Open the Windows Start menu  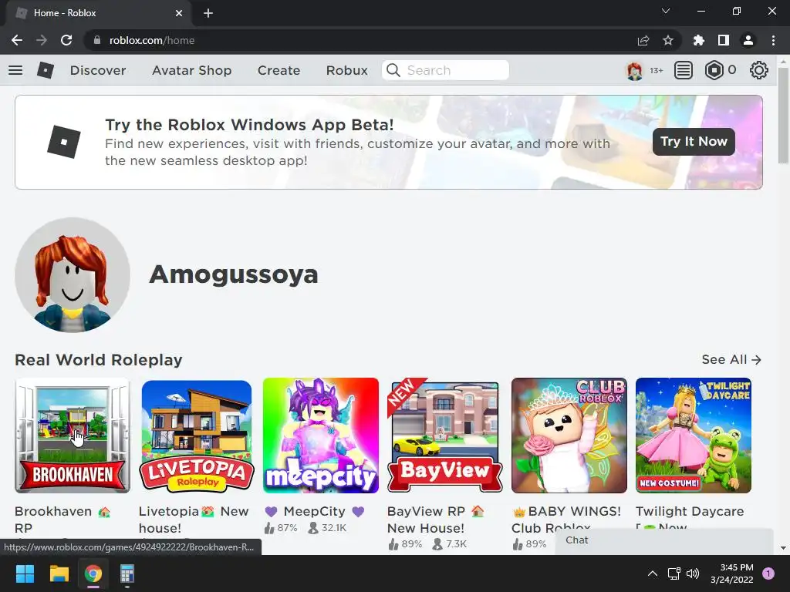point(25,573)
